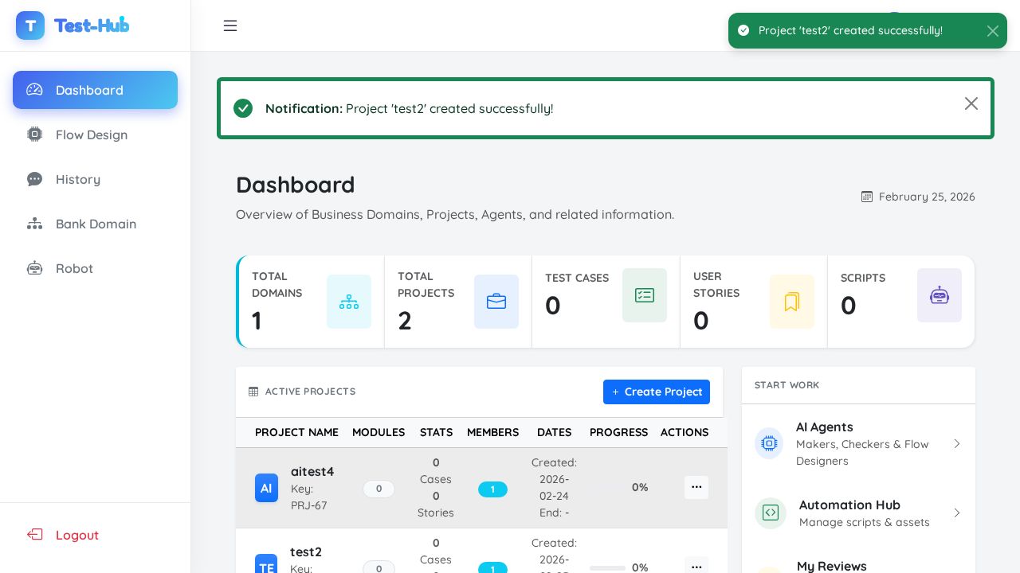Viewport: 1020px width, 573px height.
Task: Click the Automation Hub code icon
Action: [x=770, y=513]
